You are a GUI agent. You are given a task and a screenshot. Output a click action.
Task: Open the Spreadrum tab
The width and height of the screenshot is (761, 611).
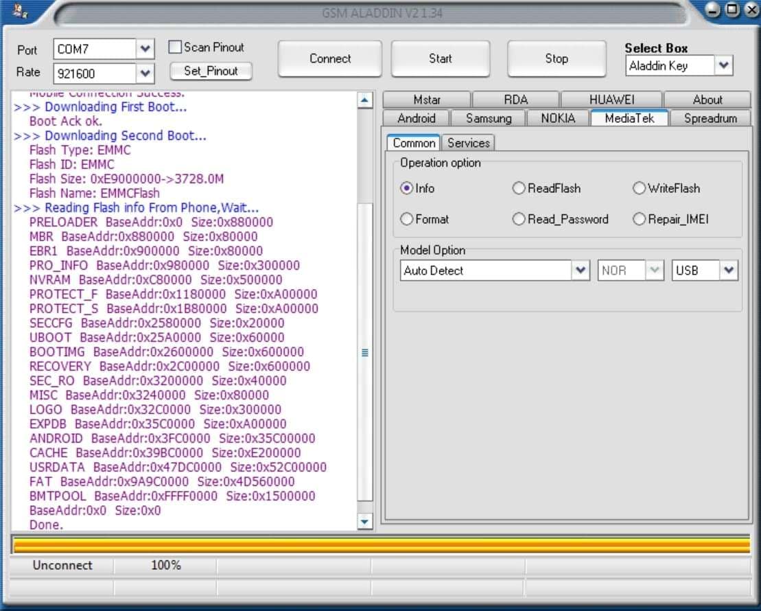coord(710,118)
